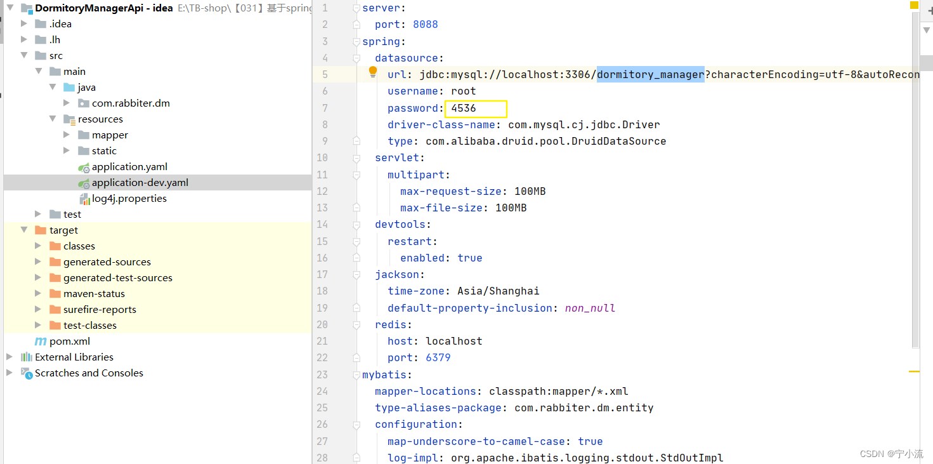Click the application-dev.yaml Spring file icon
Screen dimensions: 933x464
pyautogui.click(x=84, y=183)
